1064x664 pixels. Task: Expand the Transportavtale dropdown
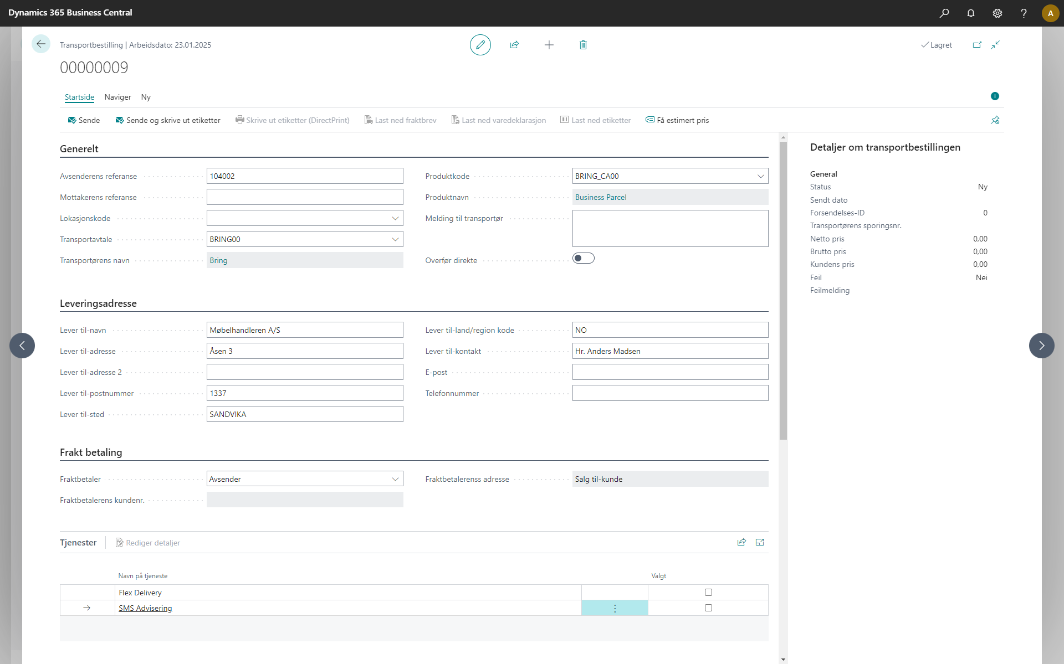coord(395,239)
